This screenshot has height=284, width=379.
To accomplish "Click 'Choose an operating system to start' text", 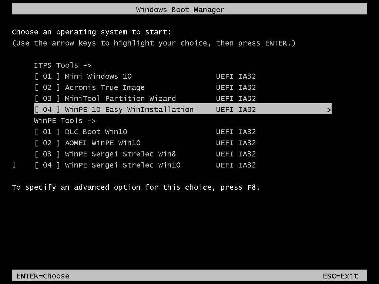I will pyautogui.click(x=91, y=32).
